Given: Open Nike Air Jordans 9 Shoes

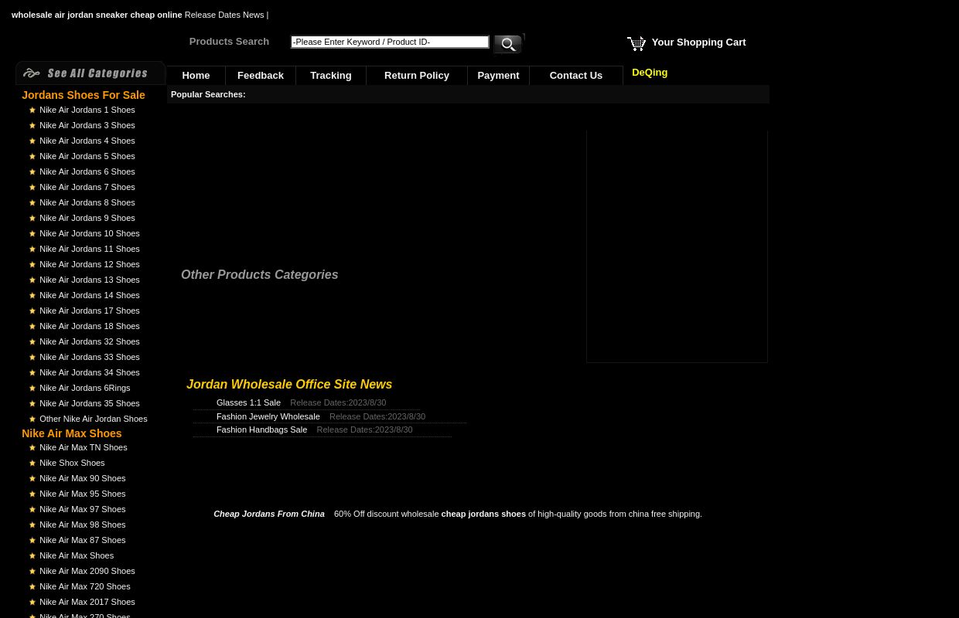Looking at the screenshot, I should tap(87, 218).
